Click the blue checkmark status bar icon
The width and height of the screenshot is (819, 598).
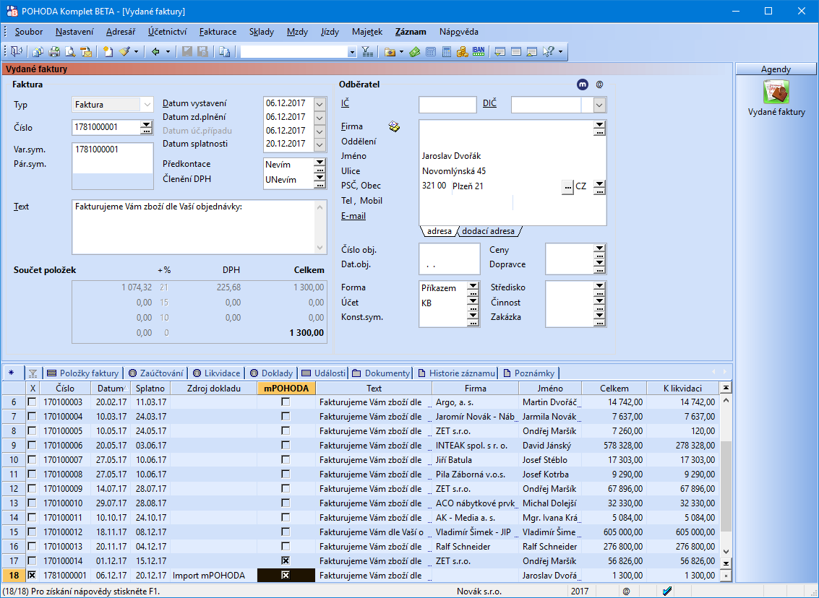(667, 591)
